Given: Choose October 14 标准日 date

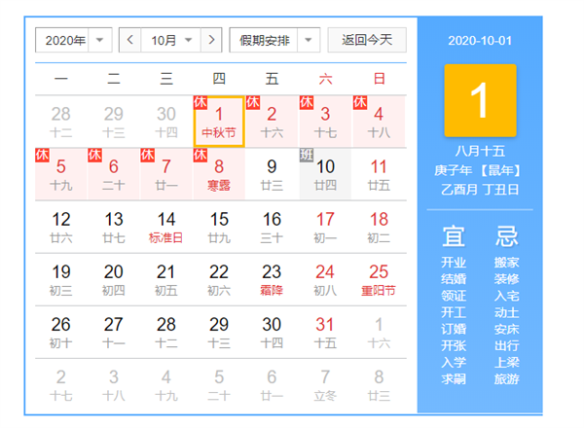Looking at the screenshot, I should (x=166, y=226).
